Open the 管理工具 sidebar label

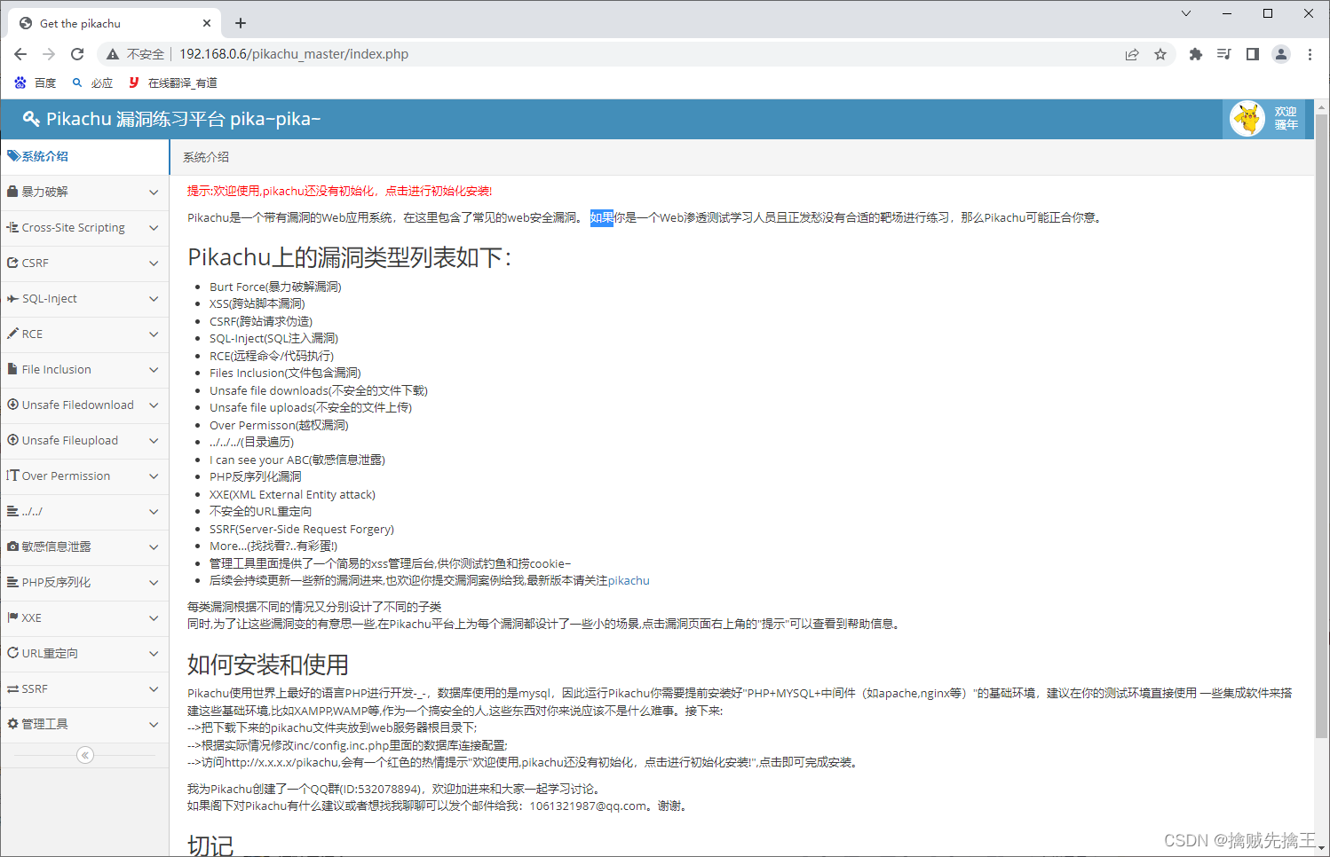click(x=44, y=724)
